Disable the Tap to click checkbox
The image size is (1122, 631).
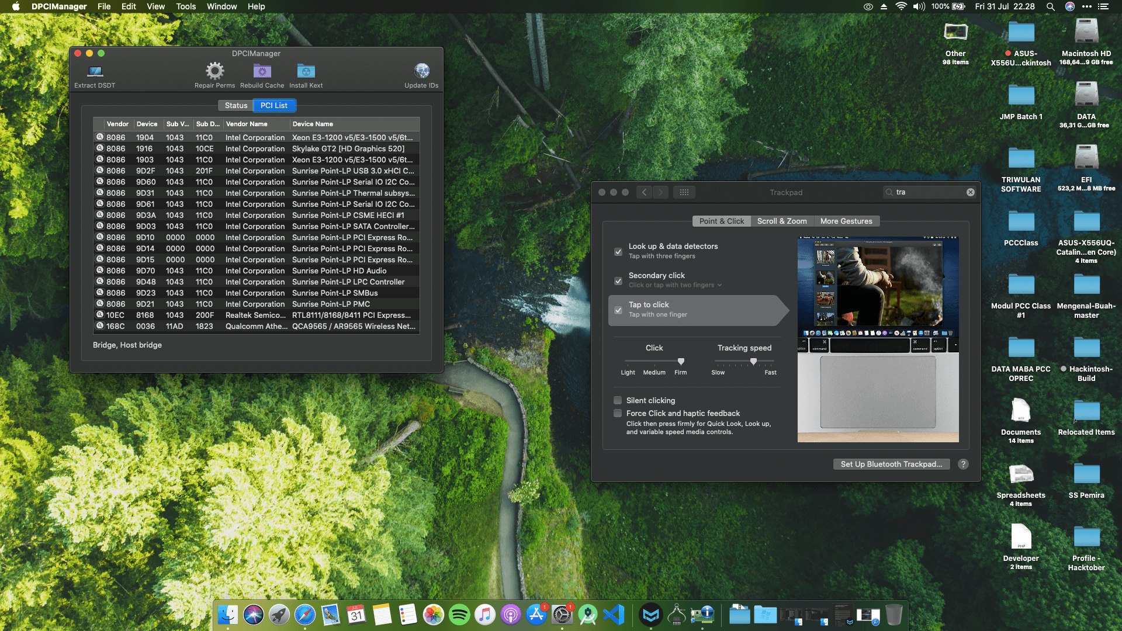[x=618, y=310]
